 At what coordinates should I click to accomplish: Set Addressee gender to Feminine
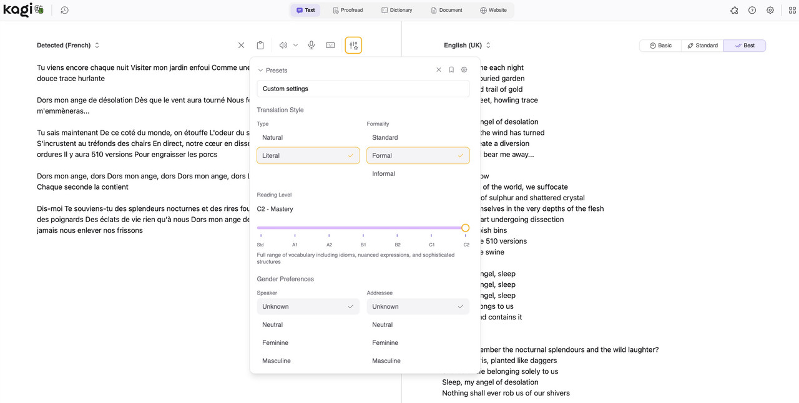pos(418,342)
